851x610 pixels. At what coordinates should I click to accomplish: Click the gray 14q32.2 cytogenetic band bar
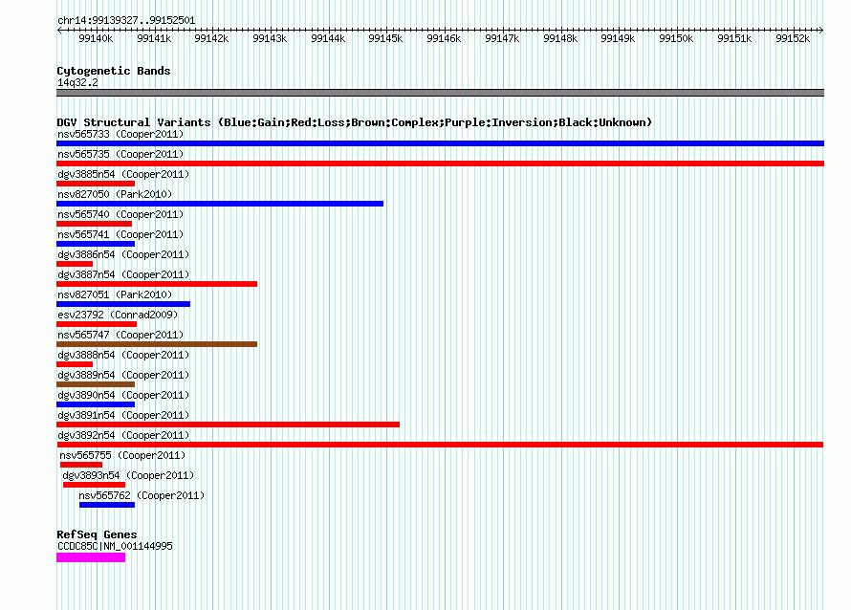440,93
